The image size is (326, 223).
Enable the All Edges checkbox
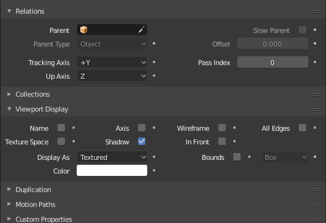302,128
